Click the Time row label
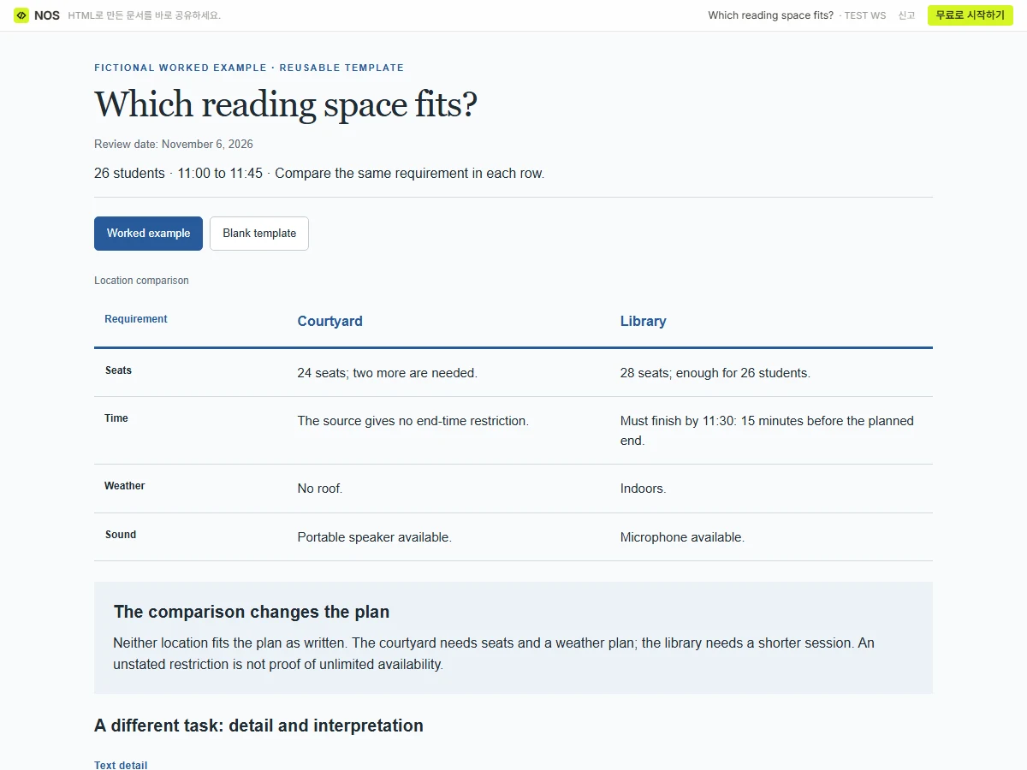The image size is (1027, 770). 116,418
